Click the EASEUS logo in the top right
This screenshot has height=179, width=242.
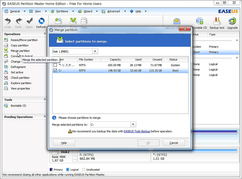[228, 11]
